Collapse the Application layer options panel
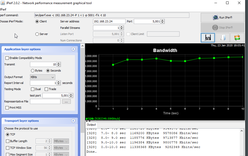Screen dimensions: 248x156 click(x=73, y=49)
